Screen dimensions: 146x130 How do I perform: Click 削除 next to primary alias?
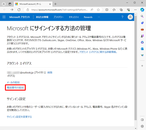tap(50, 72)
